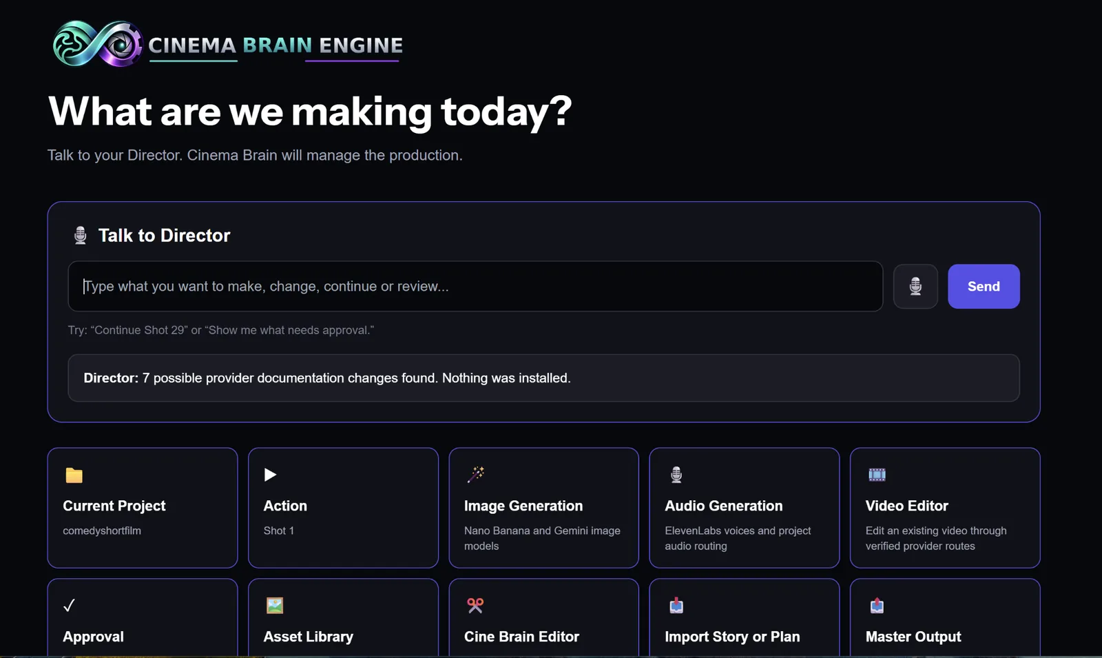Open the Import Story or Plan card title

point(732,637)
